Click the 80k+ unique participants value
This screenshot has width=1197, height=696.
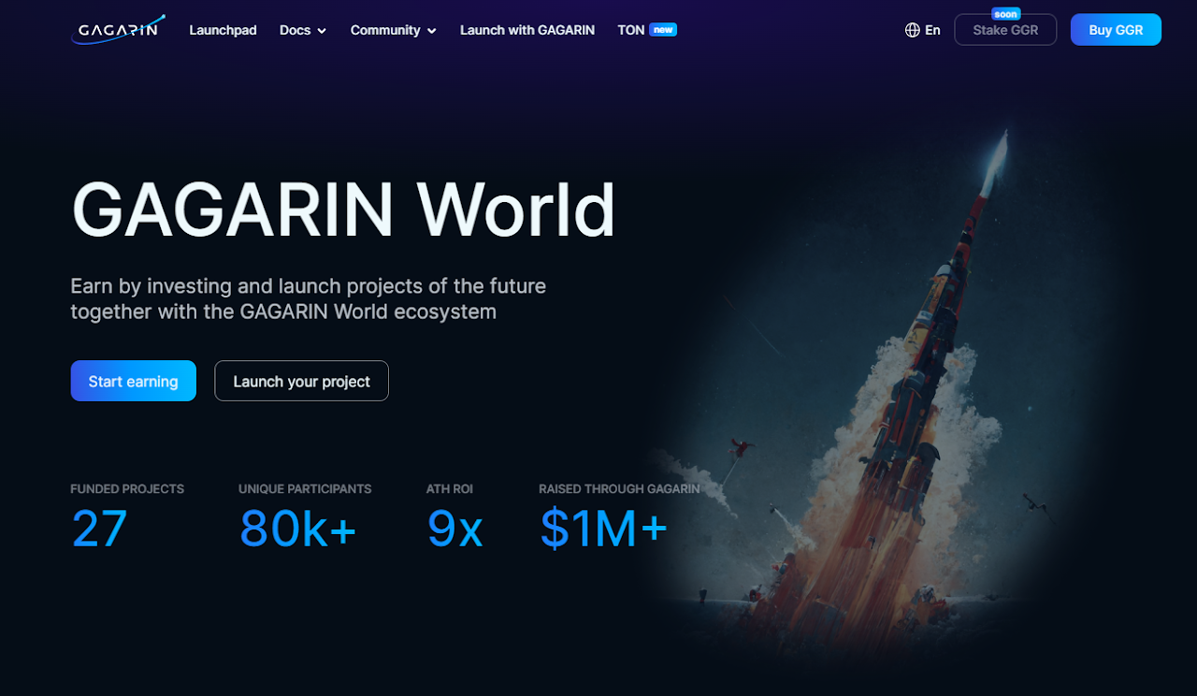coord(297,529)
